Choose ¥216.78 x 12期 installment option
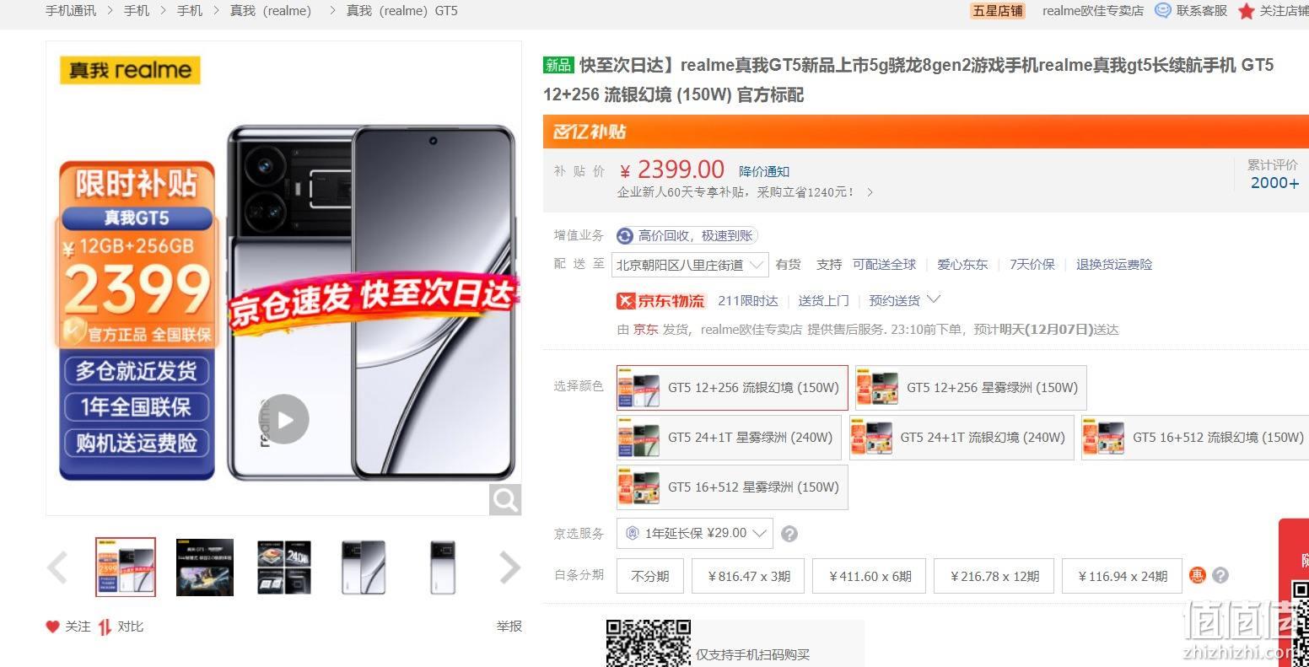Image resolution: width=1309 pixels, height=667 pixels. 994,576
